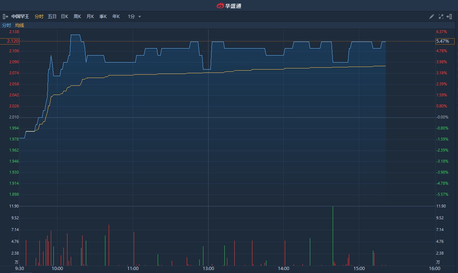Click the 华盛通 logo in title bar
The image size is (458, 273).
point(229,6)
